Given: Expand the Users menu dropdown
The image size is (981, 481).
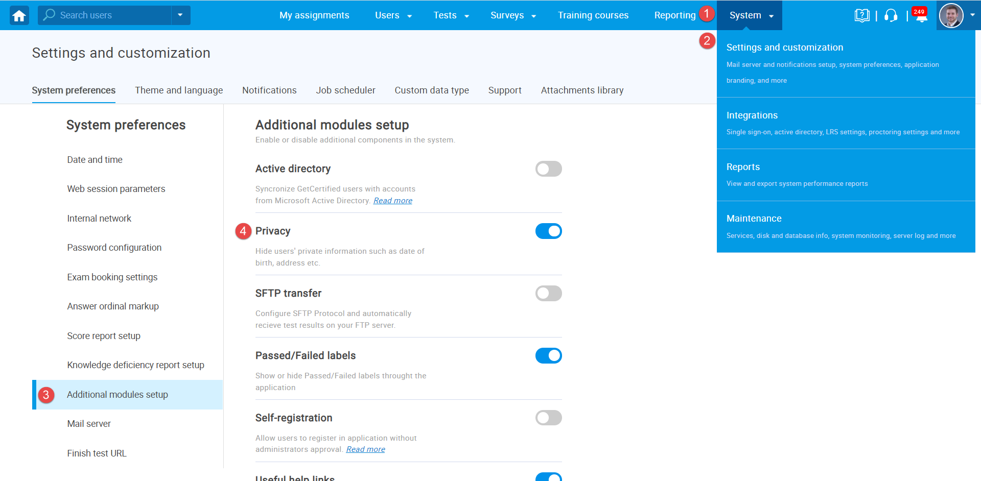Looking at the screenshot, I should tap(393, 15).
